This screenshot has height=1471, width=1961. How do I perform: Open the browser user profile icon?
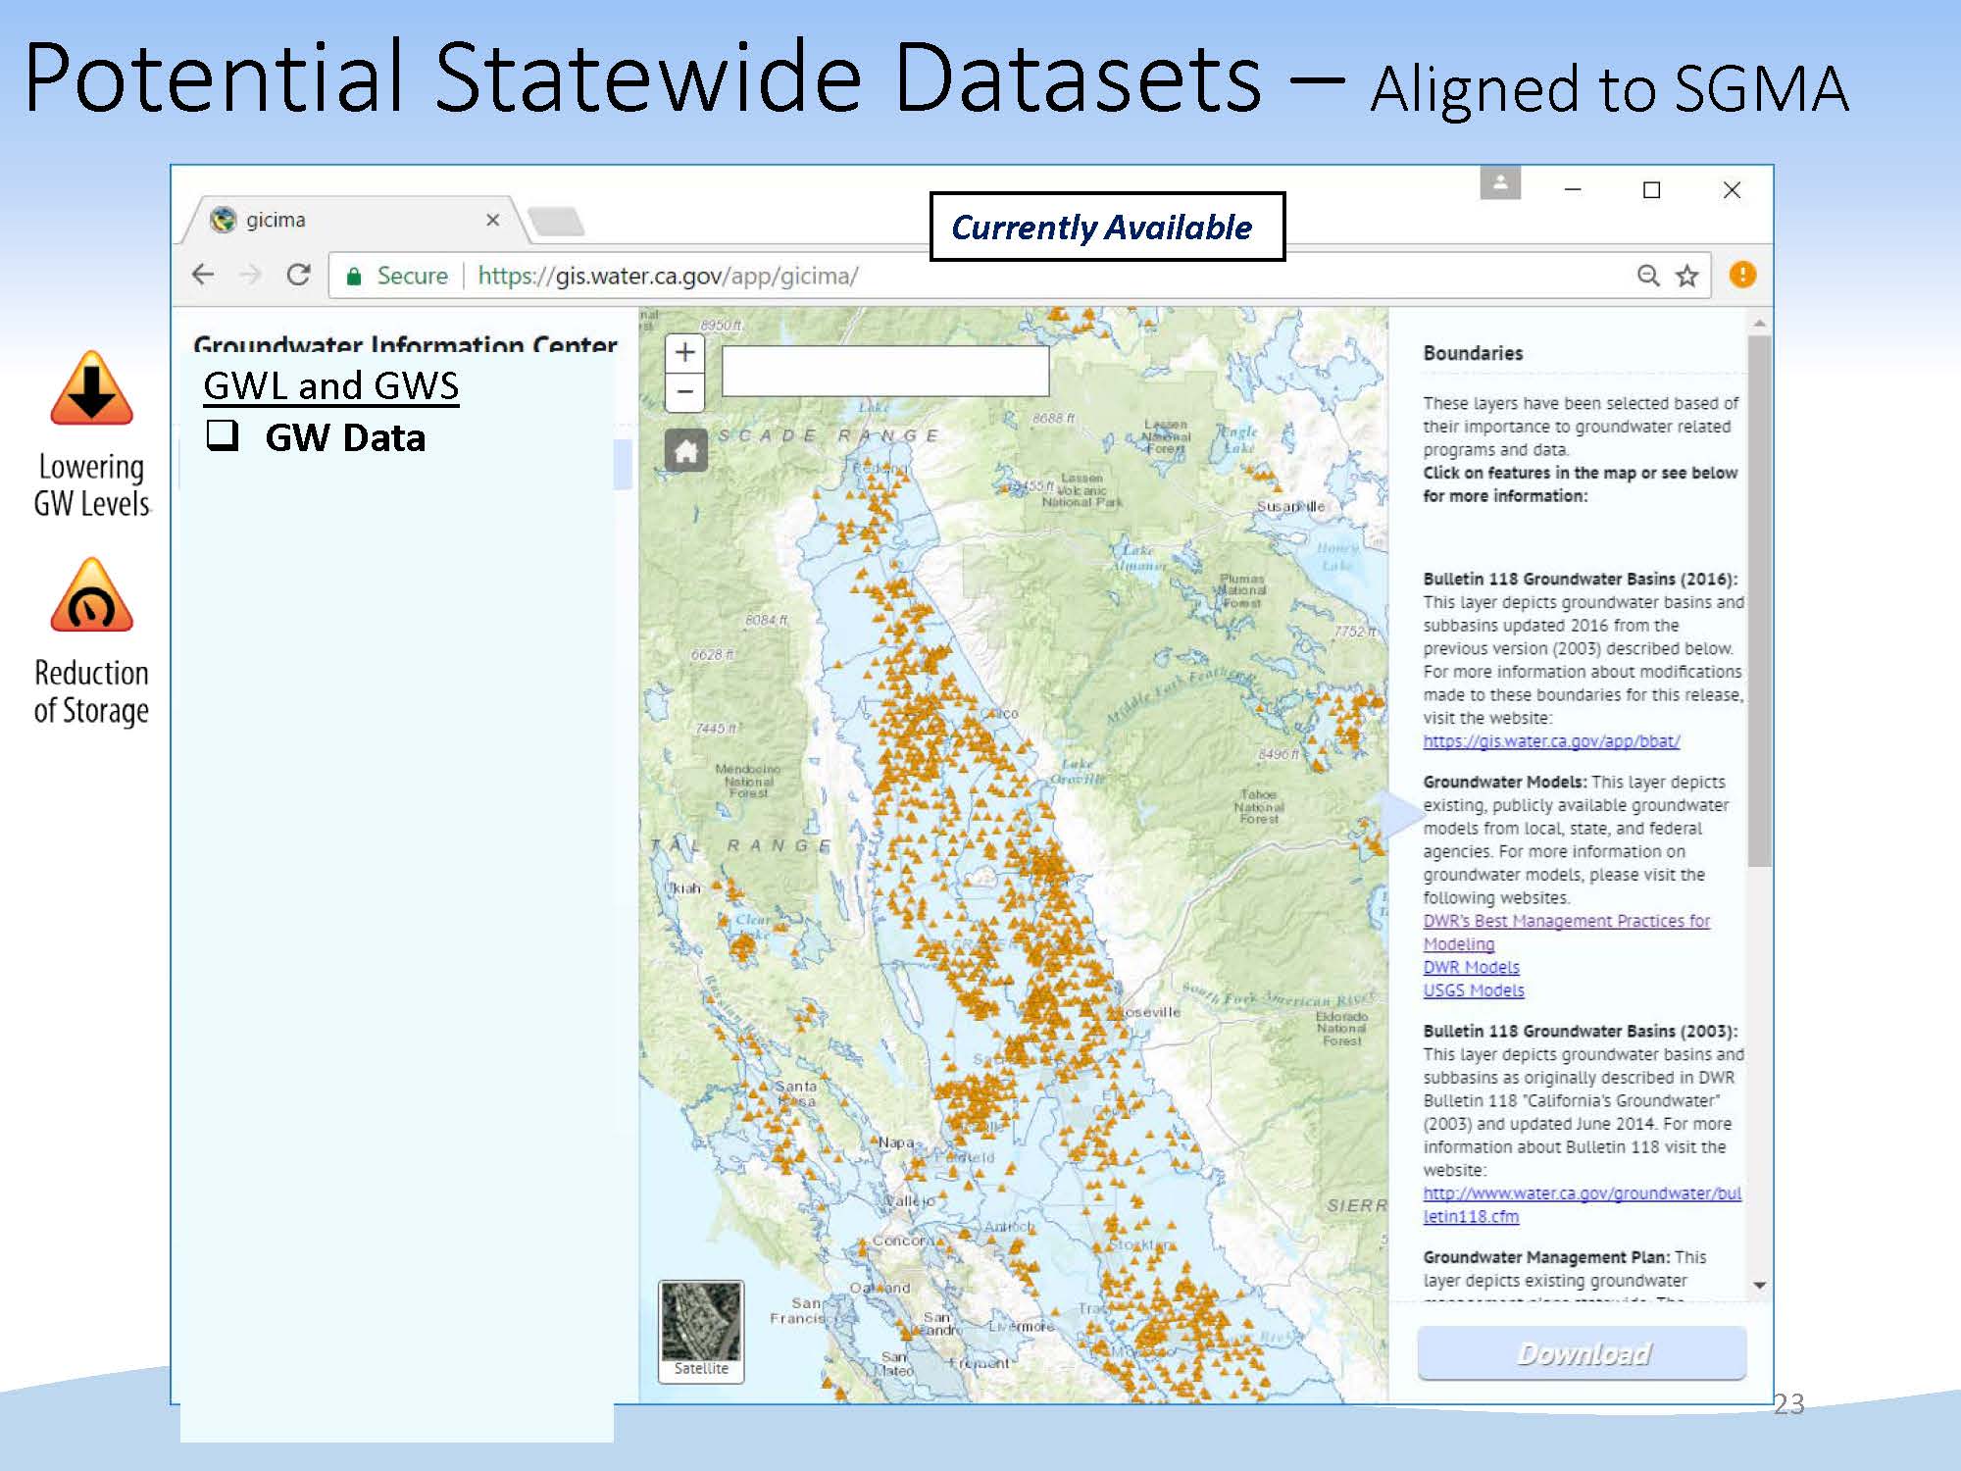coord(1500,183)
